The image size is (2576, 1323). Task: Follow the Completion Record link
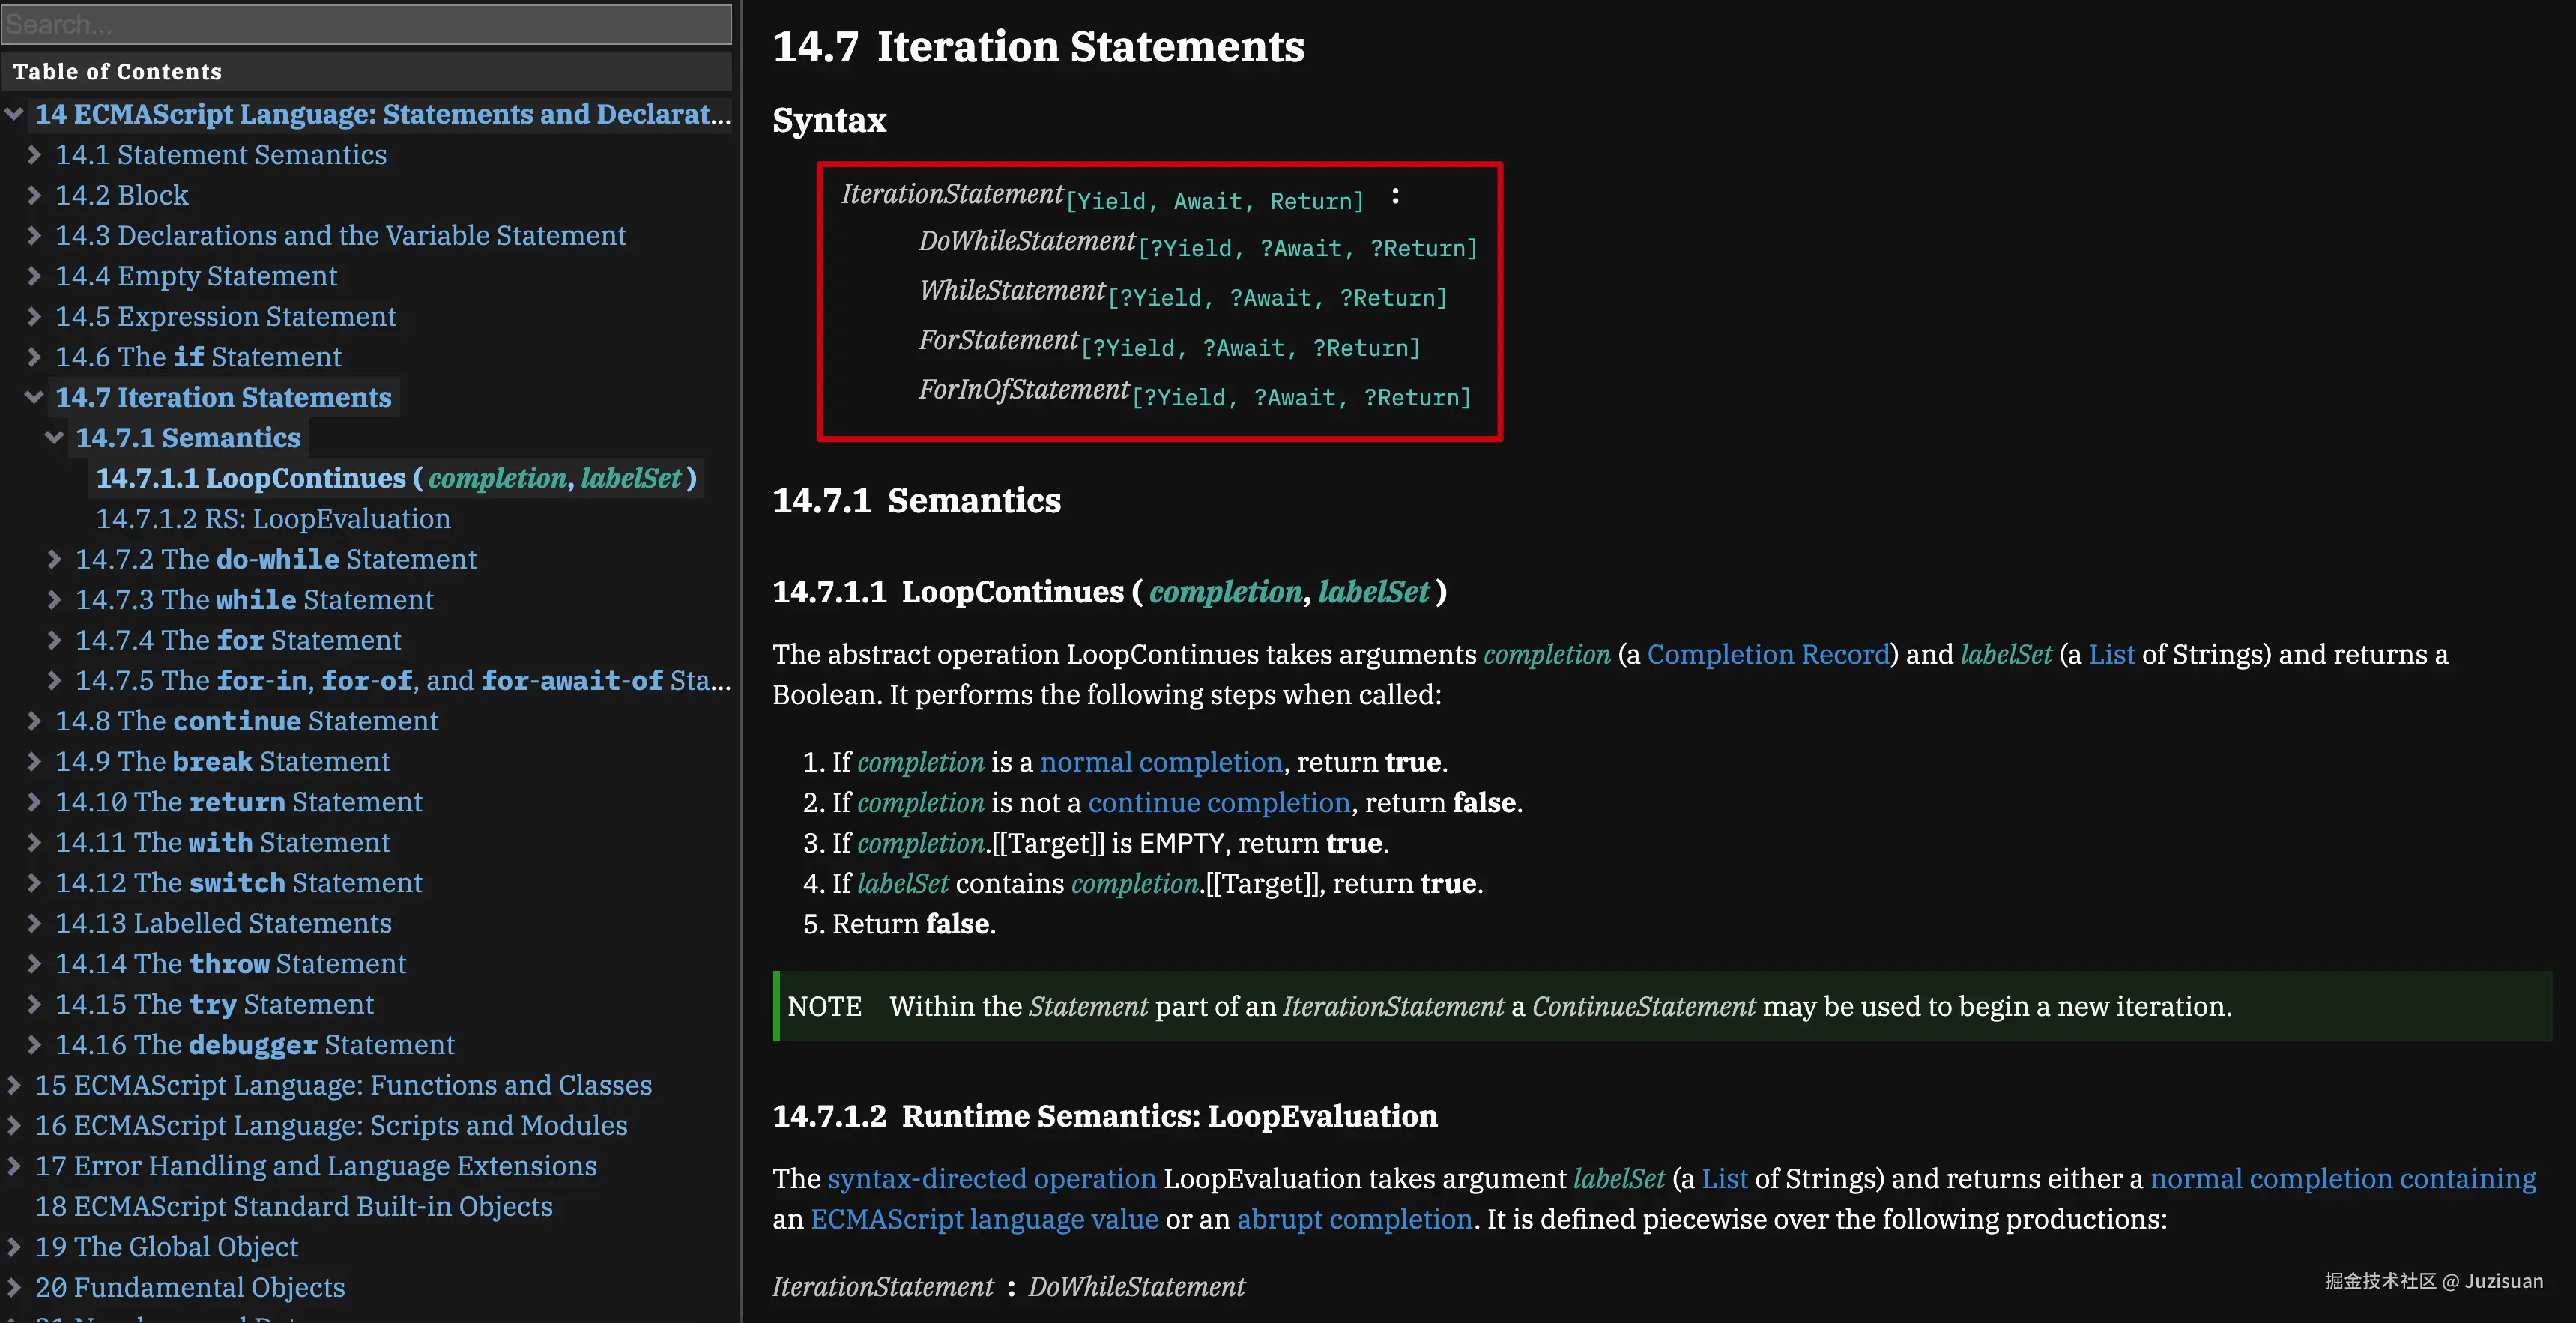coord(1768,655)
